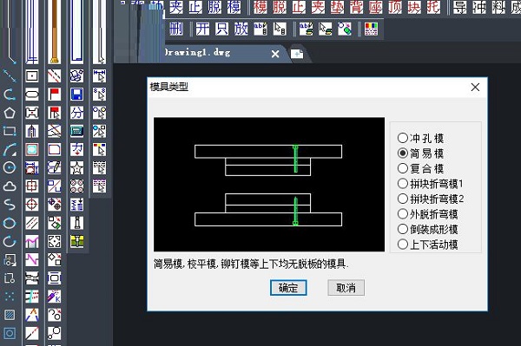Viewport: 521px width, 346px height.
Task: Click the 开 layer toolbar icon
Action: coord(202,29)
